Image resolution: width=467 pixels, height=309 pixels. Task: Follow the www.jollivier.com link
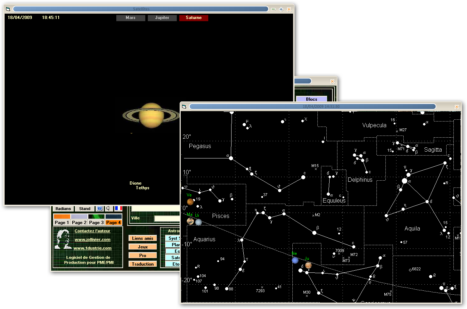point(92,239)
